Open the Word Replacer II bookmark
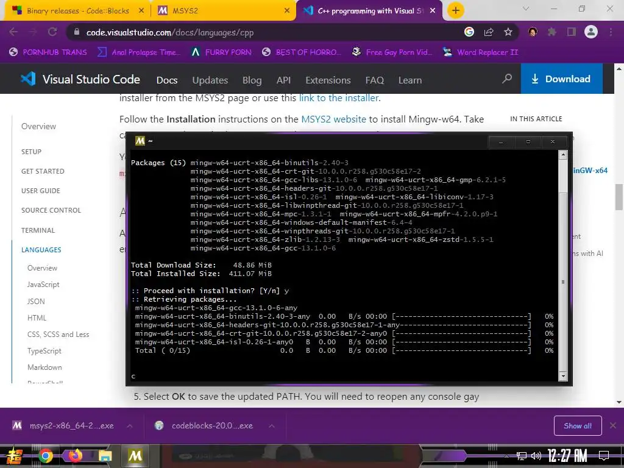The image size is (624, 468). pyautogui.click(x=481, y=52)
